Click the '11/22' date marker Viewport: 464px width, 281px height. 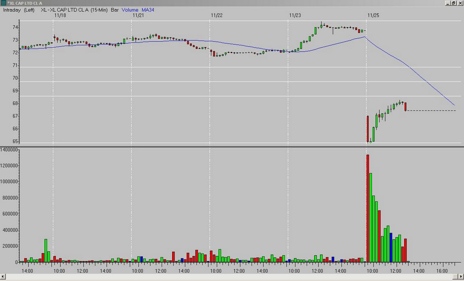click(x=217, y=15)
